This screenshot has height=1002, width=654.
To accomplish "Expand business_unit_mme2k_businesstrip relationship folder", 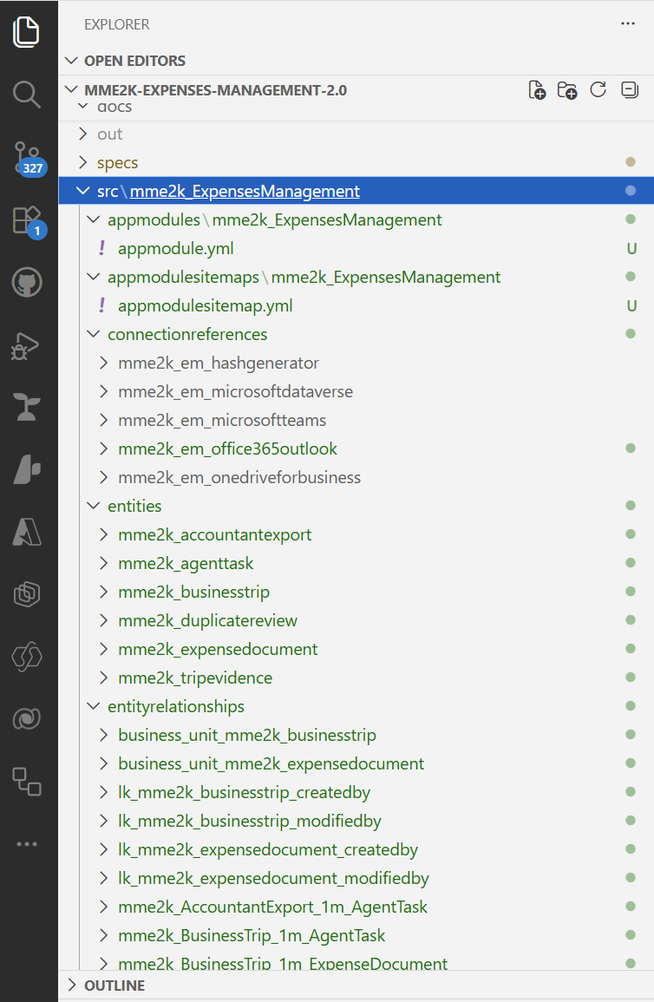I will point(356,735).
